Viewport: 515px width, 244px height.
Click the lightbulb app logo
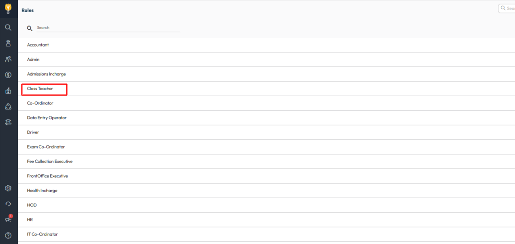pyautogui.click(x=8, y=8)
